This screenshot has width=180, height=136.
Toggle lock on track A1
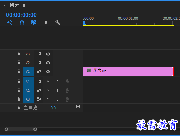click(19, 81)
